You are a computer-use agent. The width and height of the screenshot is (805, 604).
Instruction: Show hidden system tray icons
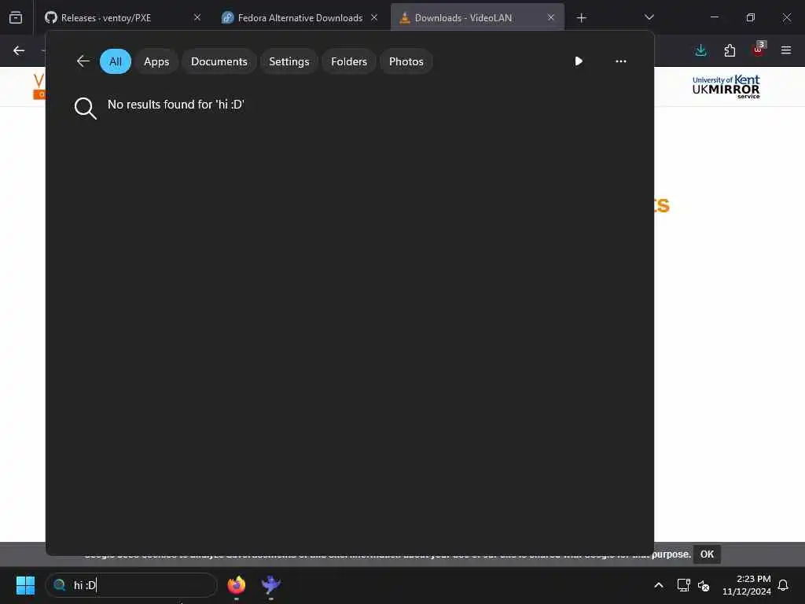[x=659, y=585]
